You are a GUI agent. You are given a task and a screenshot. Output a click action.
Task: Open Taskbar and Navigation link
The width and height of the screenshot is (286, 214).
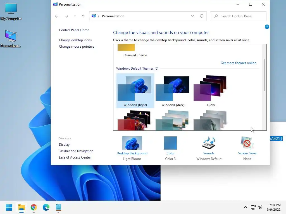(76, 151)
